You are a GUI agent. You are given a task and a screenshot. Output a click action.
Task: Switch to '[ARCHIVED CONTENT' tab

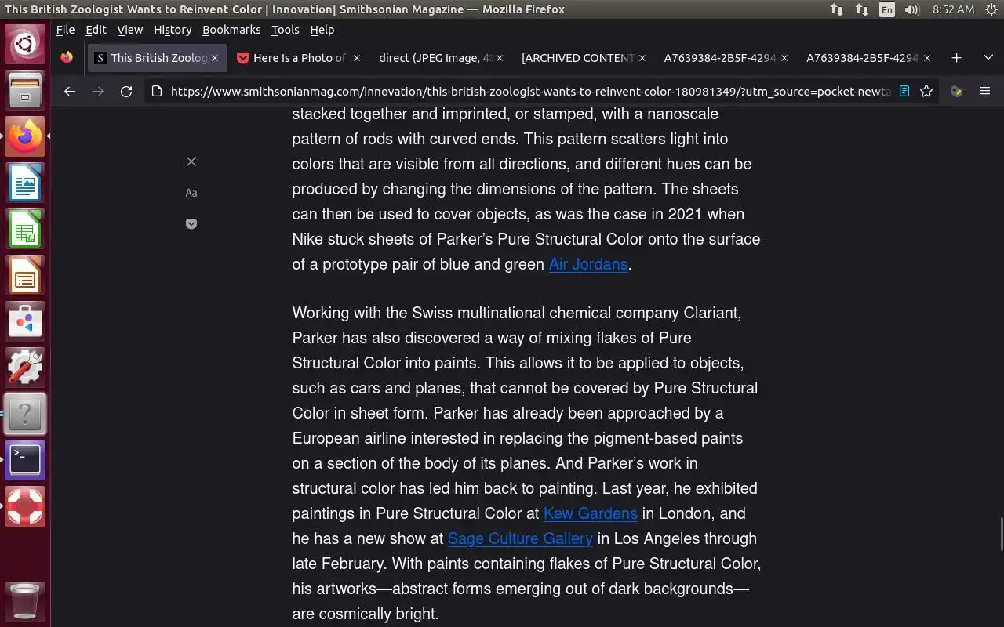[584, 58]
